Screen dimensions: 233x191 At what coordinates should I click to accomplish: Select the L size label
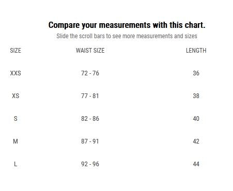click(x=15, y=164)
